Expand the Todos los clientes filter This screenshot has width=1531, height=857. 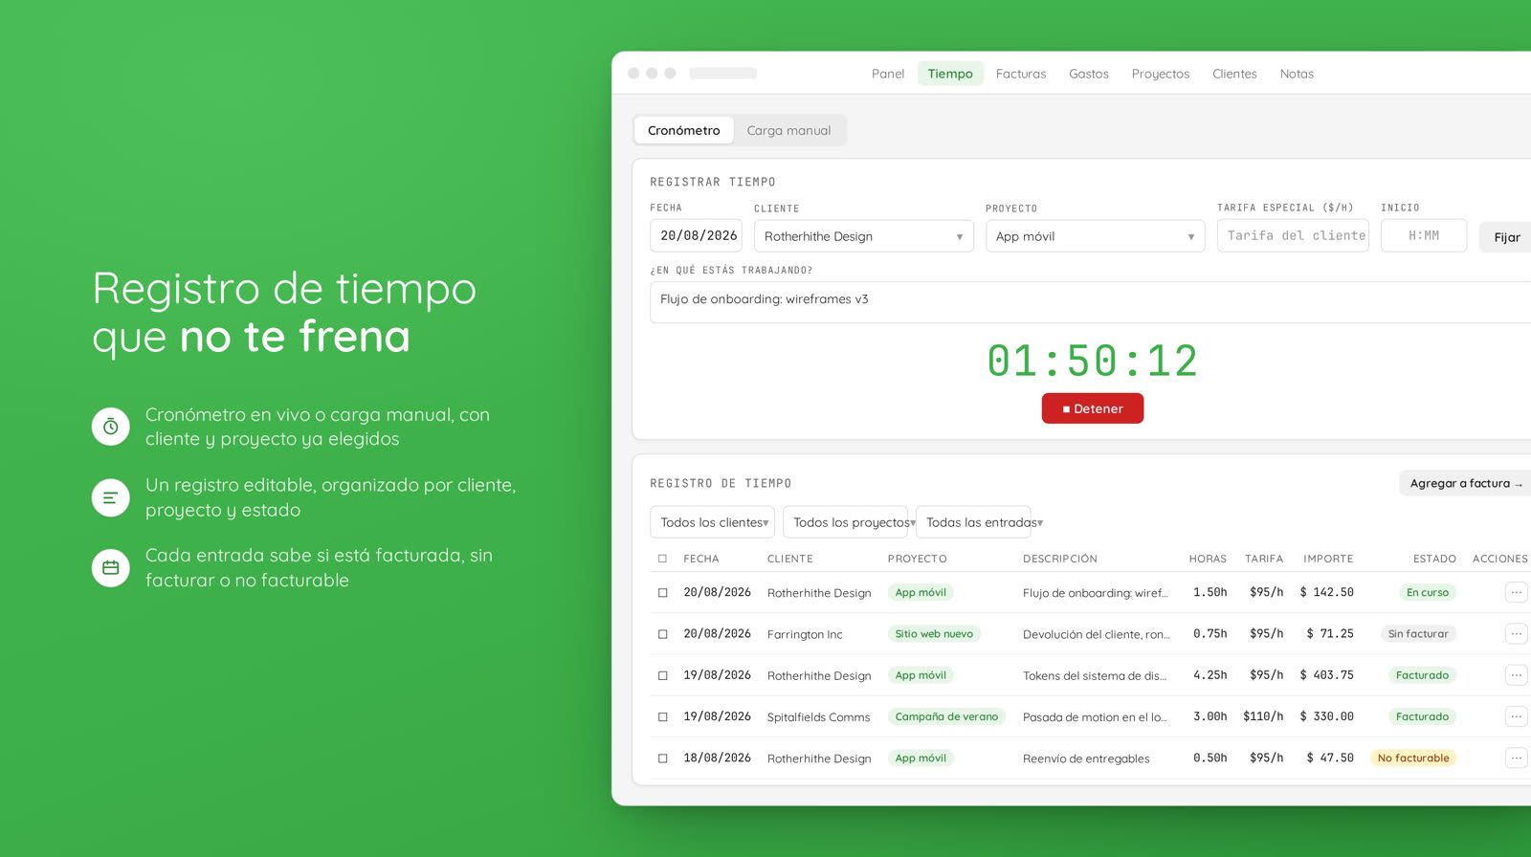713,522
